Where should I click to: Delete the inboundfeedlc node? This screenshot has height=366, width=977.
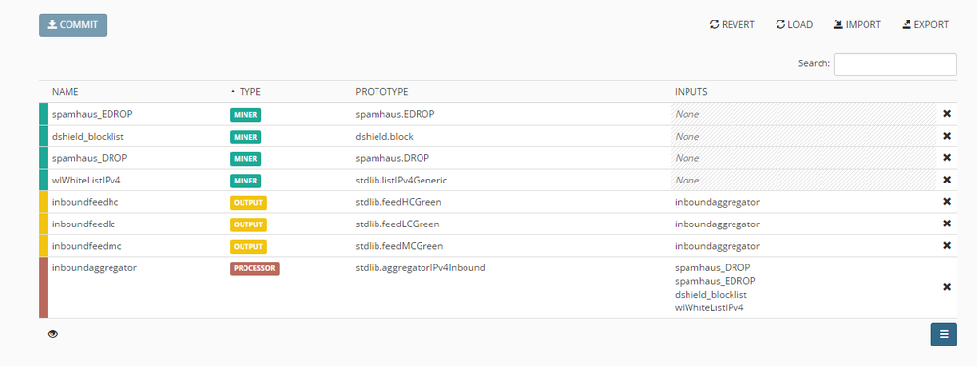pyautogui.click(x=947, y=224)
